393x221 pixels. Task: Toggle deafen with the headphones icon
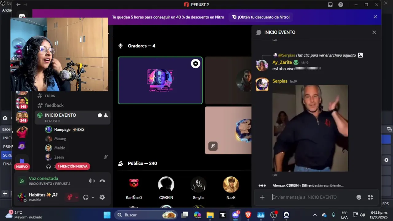pos(86,197)
